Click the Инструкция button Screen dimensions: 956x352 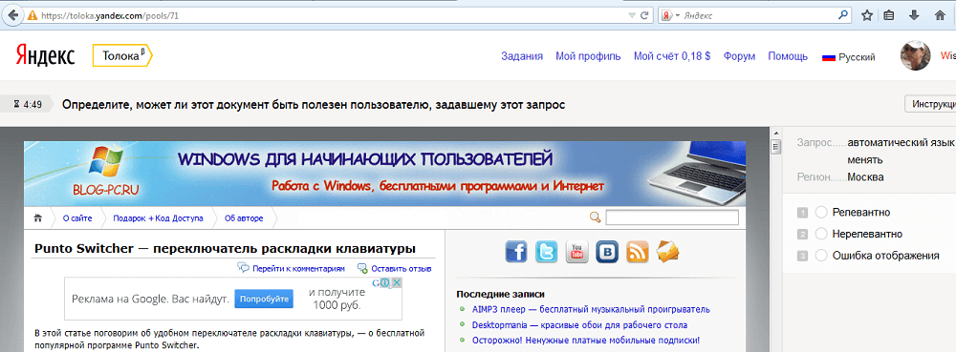[x=930, y=104]
